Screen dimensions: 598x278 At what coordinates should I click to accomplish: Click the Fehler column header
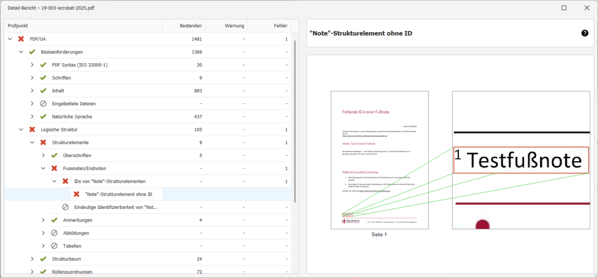[281, 25]
